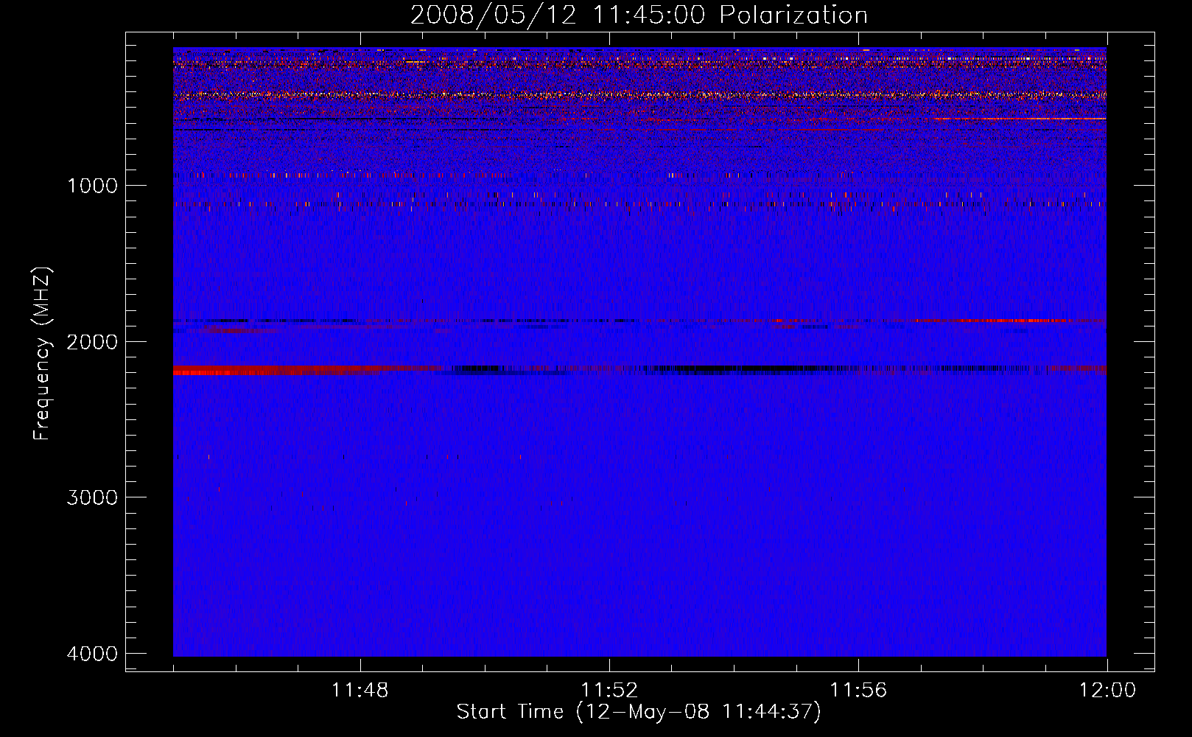This screenshot has height=737, width=1192.
Task: Click the 11:52 time tick label
Action: point(609,691)
